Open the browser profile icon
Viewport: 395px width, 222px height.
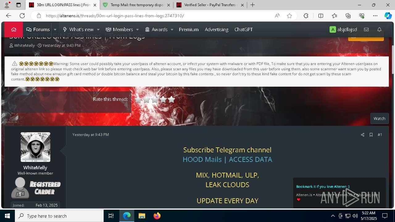(x=7, y=5)
